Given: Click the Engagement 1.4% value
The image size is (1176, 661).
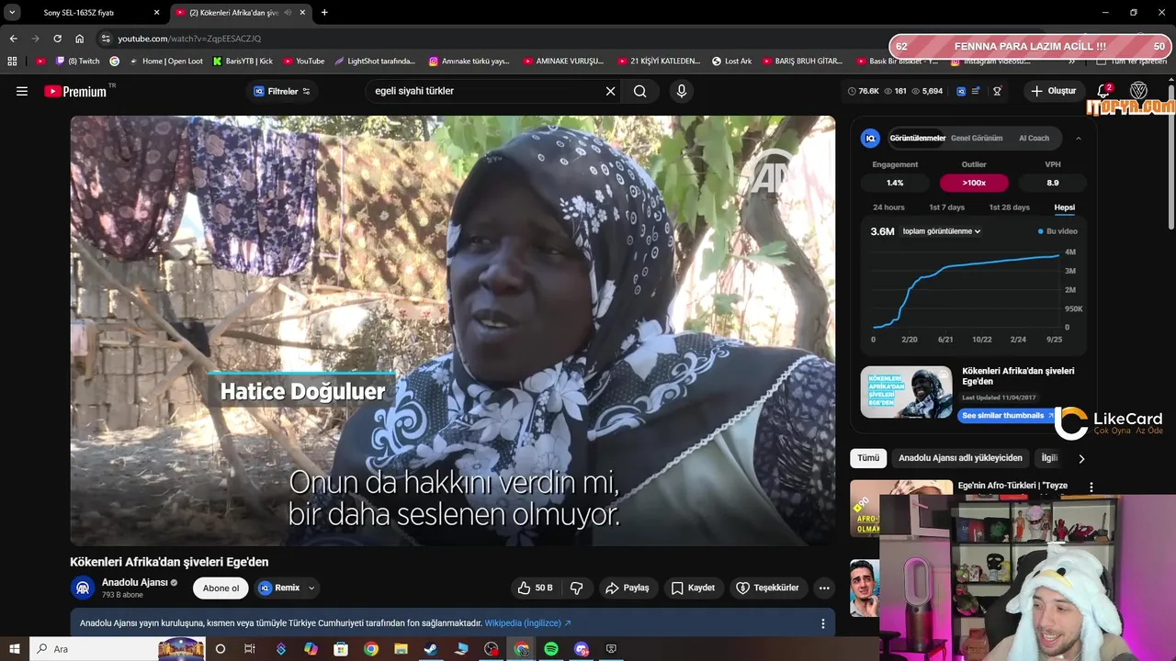Looking at the screenshot, I should [x=895, y=183].
